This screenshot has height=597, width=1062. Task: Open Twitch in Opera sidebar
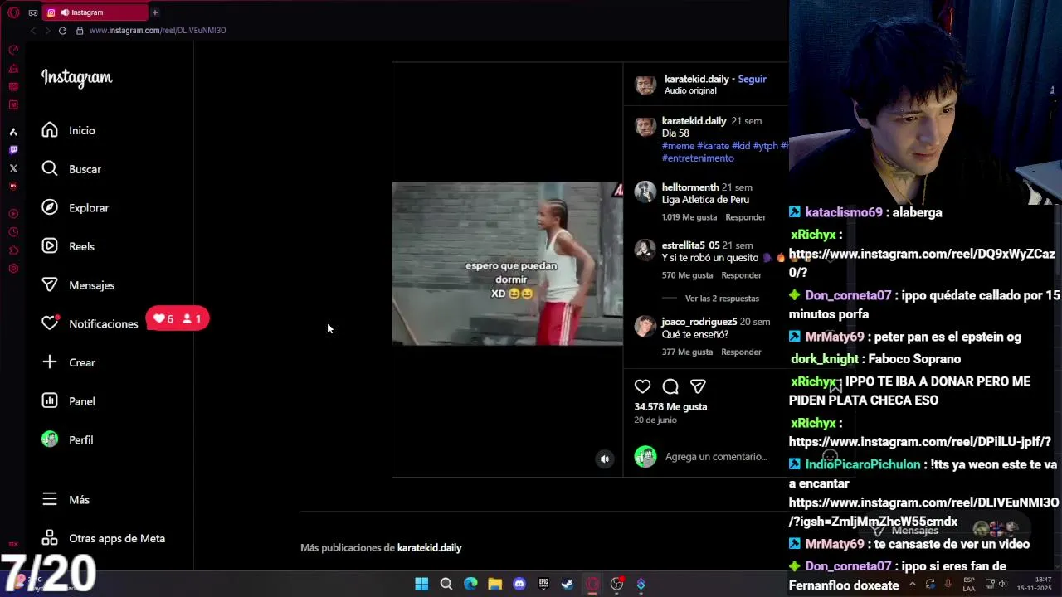coord(13,150)
